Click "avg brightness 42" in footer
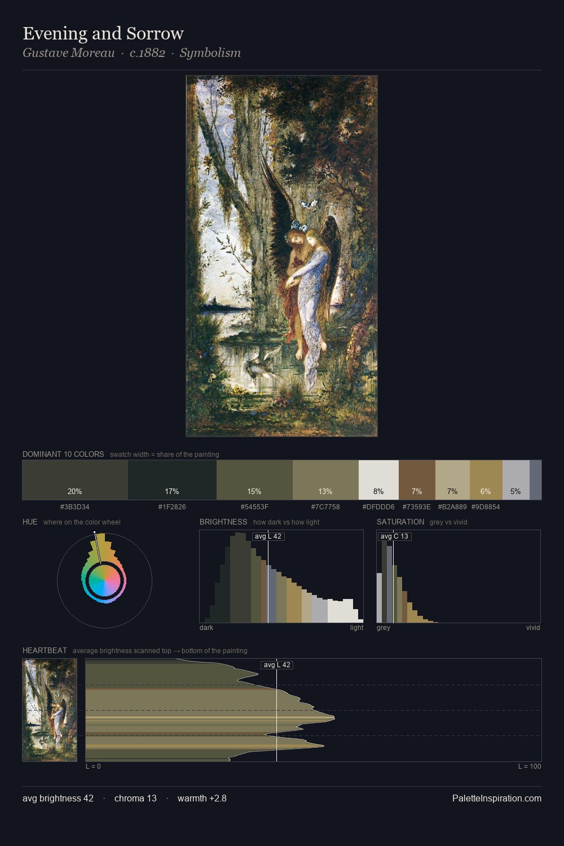This screenshot has width=564, height=846. 58,798
